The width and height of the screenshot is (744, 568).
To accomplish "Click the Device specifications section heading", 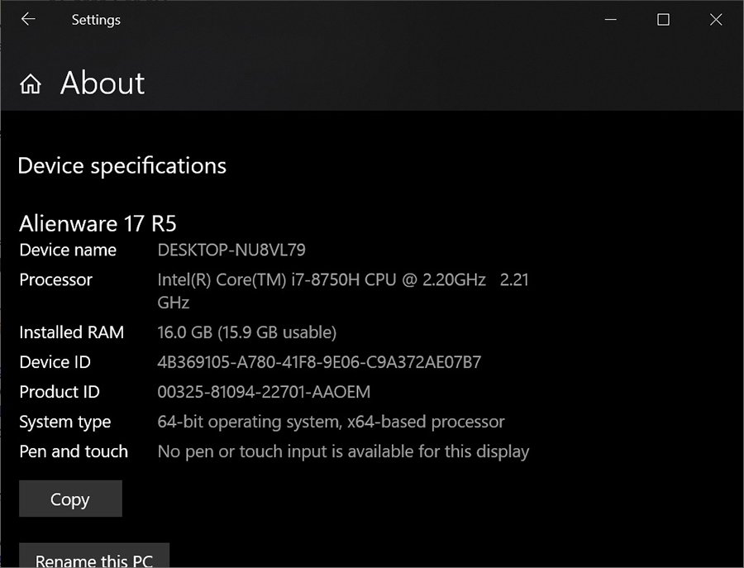I will 122,165.
